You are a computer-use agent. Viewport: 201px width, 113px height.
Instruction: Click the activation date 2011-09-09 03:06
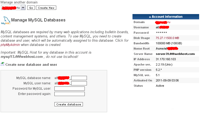(167, 80)
